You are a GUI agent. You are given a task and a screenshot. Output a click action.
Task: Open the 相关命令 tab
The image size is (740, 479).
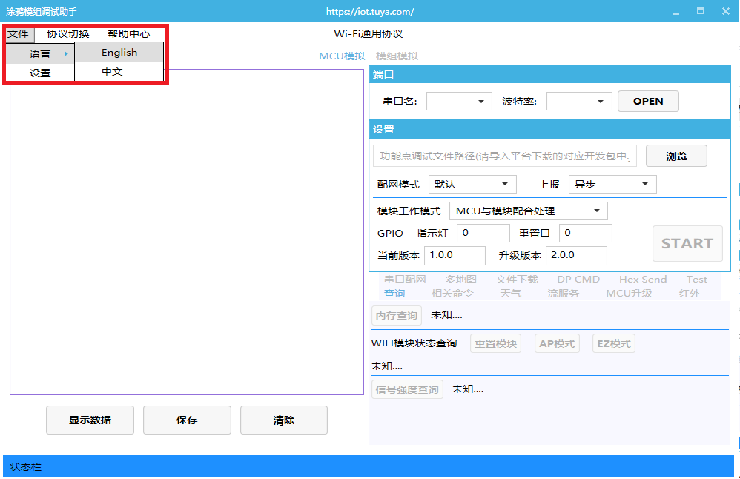452,294
